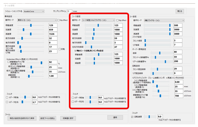The image size is (198, 127).
Task: Click the 閉じる button
Action: (x=180, y=11)
